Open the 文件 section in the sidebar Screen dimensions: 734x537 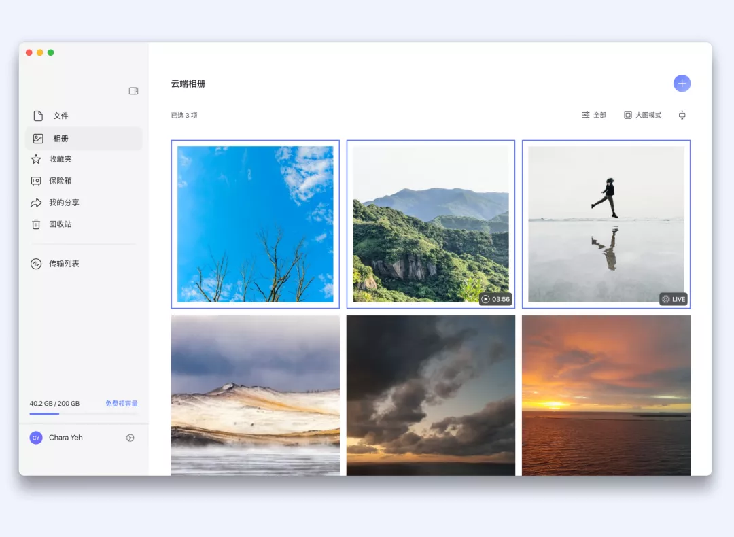point(84,116)
